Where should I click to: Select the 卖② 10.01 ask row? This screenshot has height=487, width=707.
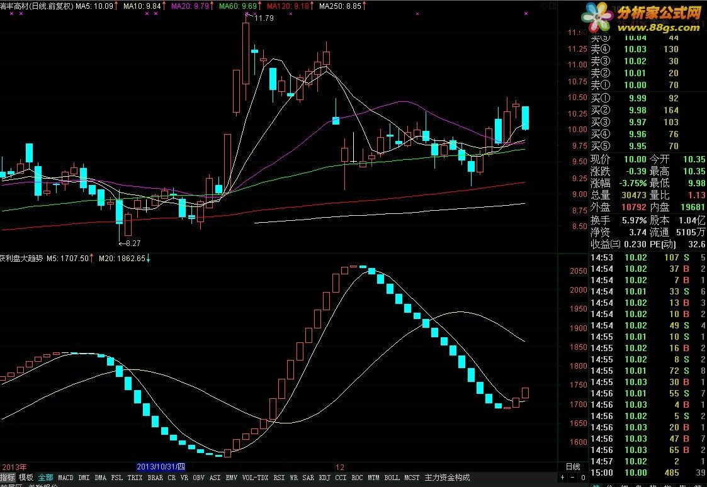(635, 73)
